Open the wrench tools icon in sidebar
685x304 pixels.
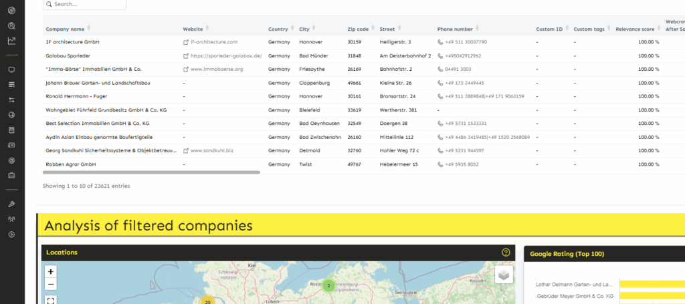11,204
